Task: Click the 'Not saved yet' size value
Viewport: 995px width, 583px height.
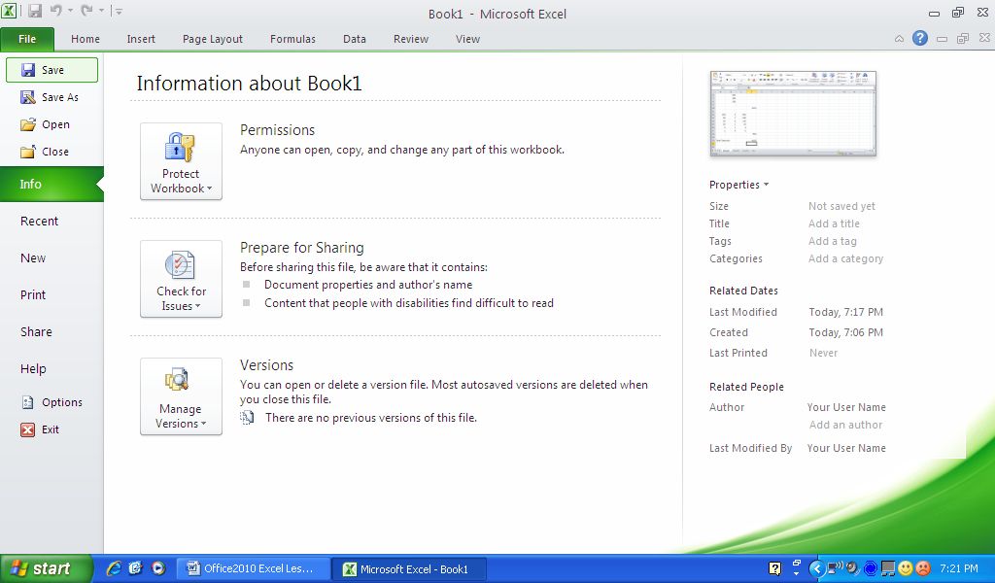Action: click(841, 206)
